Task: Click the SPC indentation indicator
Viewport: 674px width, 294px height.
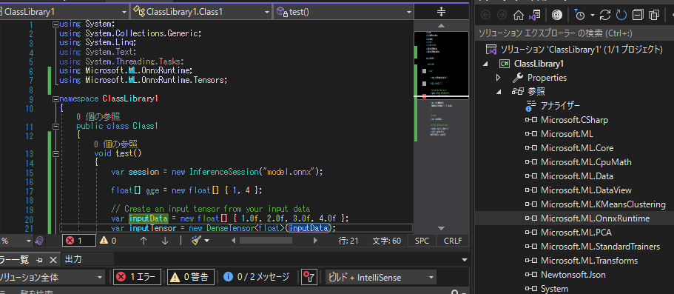Action: [x=422, y=241]
